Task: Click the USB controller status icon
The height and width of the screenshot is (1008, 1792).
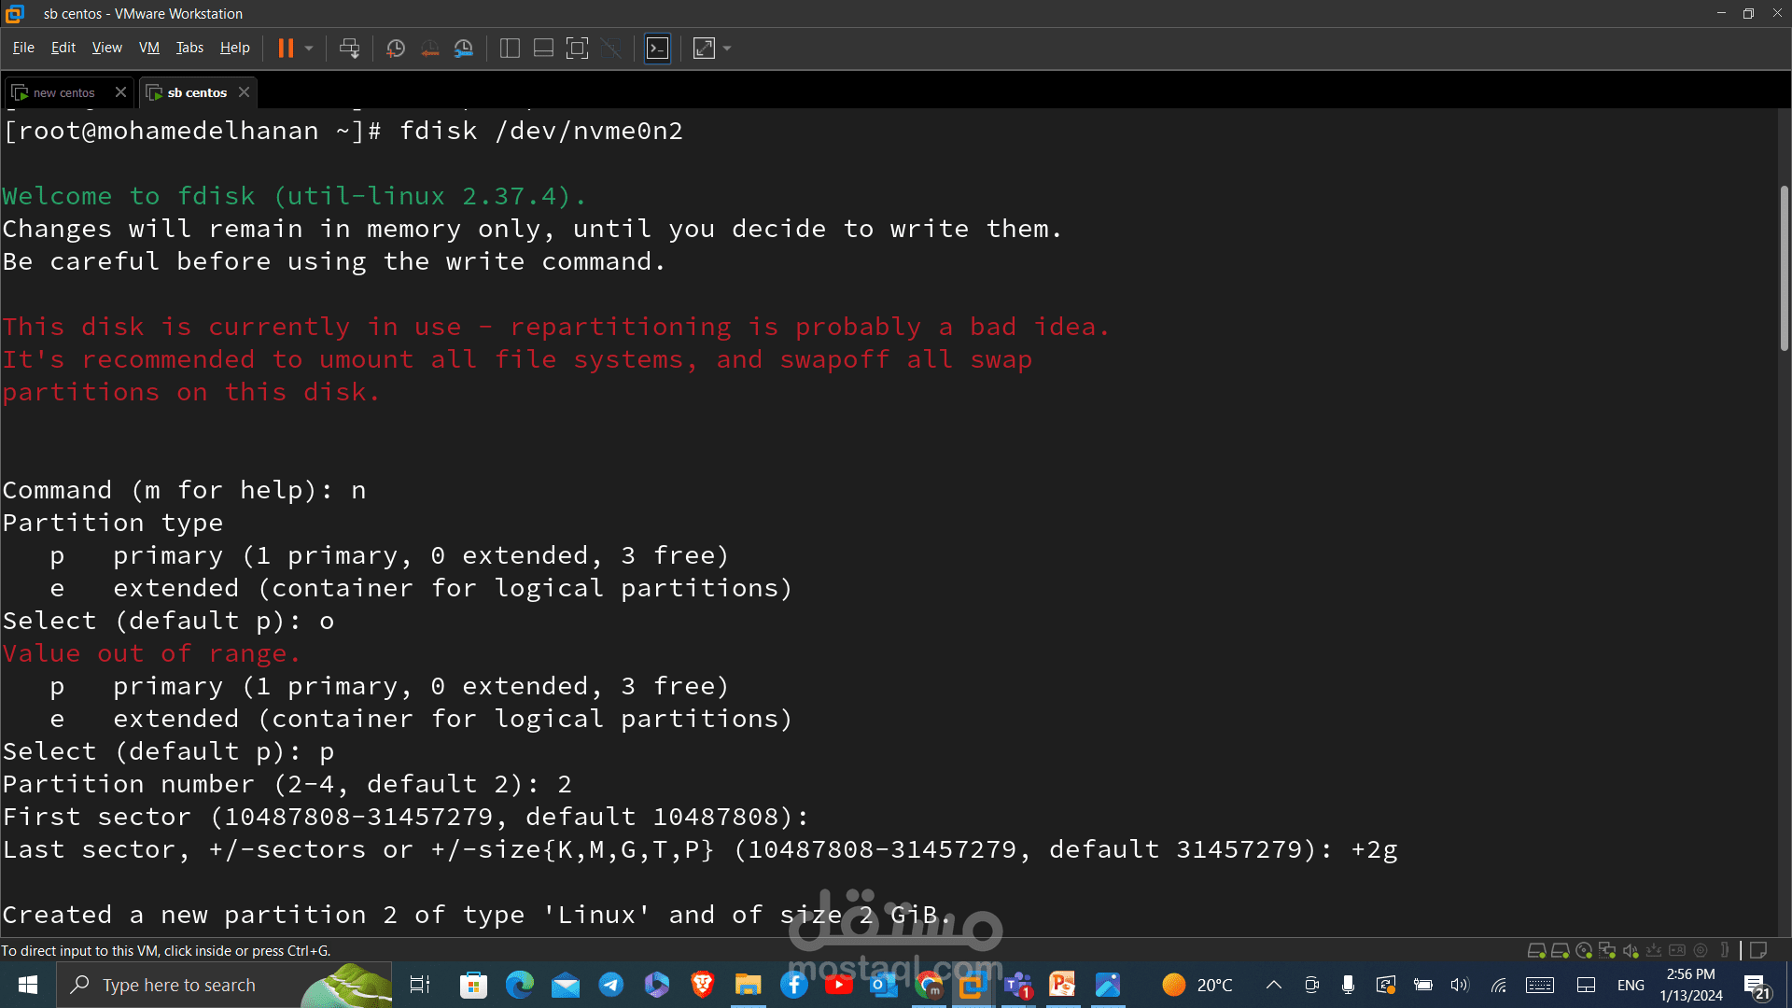Action: pos(1654,950)
